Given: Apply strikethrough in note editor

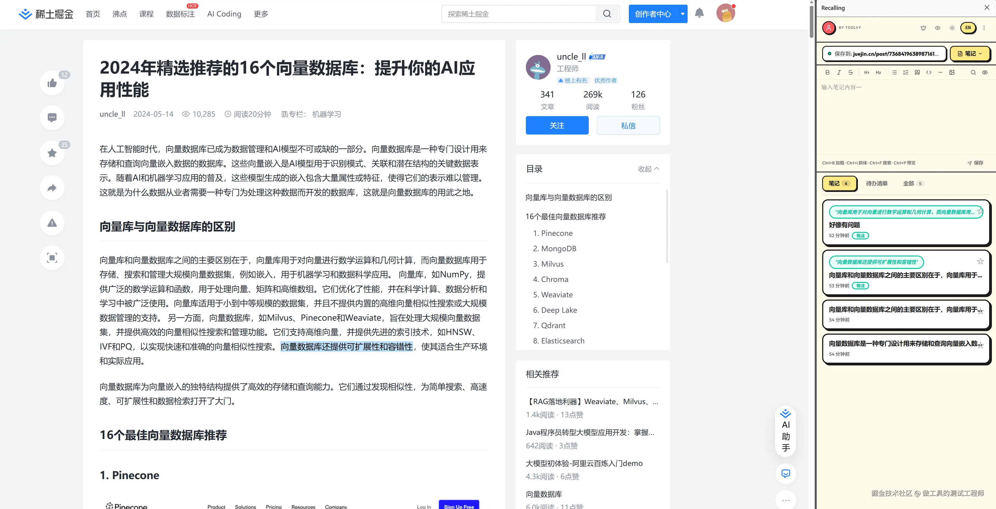Looking at the screenshot, I should click(x=850, y=72).
